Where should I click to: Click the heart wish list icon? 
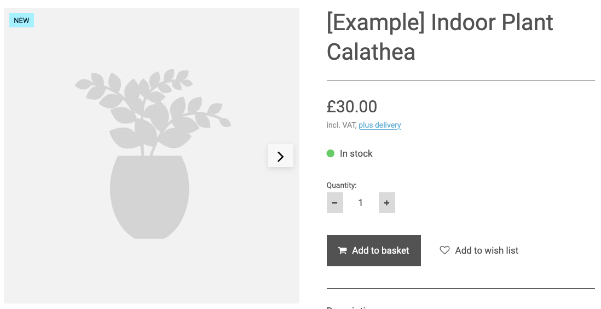pyautogui.click(x=444, y=250)
